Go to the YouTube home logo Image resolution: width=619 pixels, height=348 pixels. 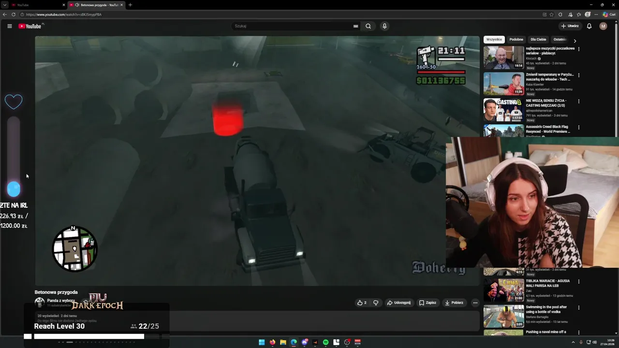pos(30,26)
